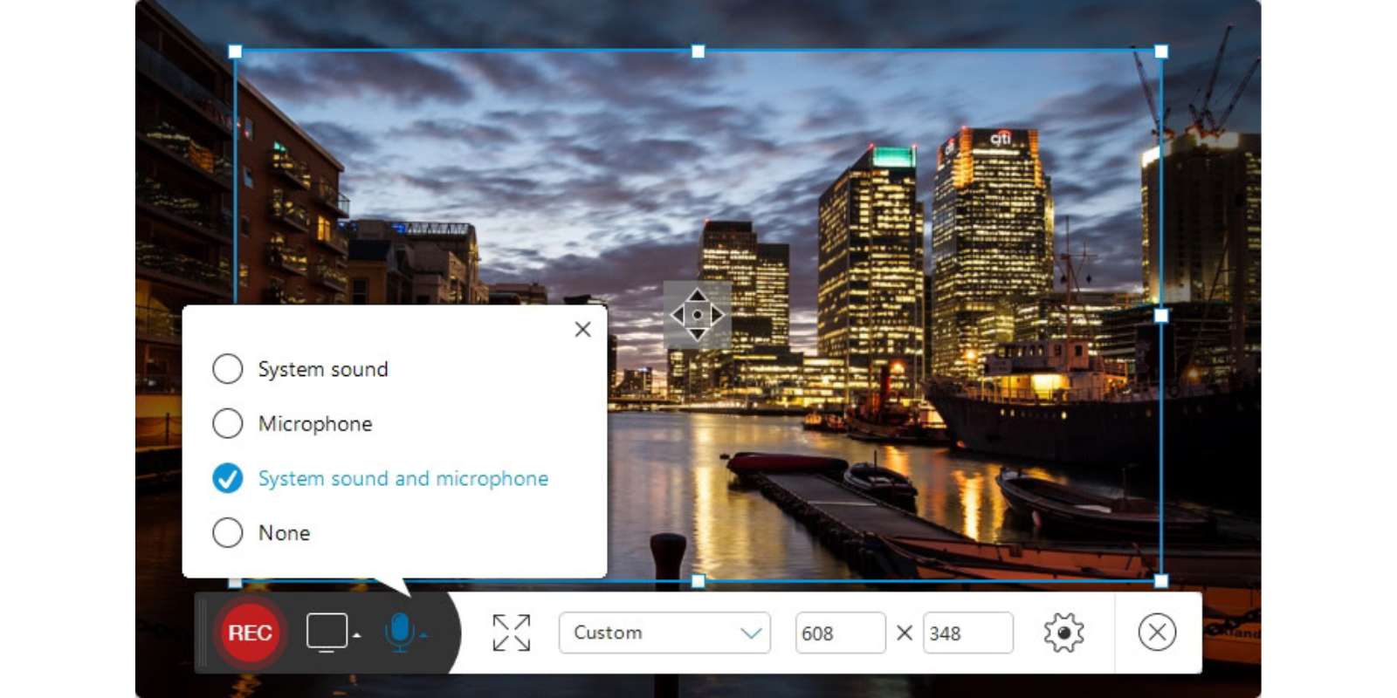1397x698 pixels.
Task: Choose System sound and microphone option
Action: click(x=228, y=478)
